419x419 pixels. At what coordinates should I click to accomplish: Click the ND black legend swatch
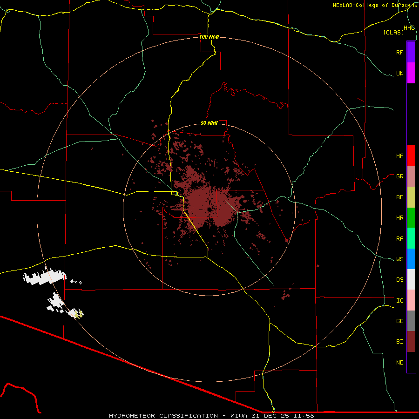coord(411,362)
